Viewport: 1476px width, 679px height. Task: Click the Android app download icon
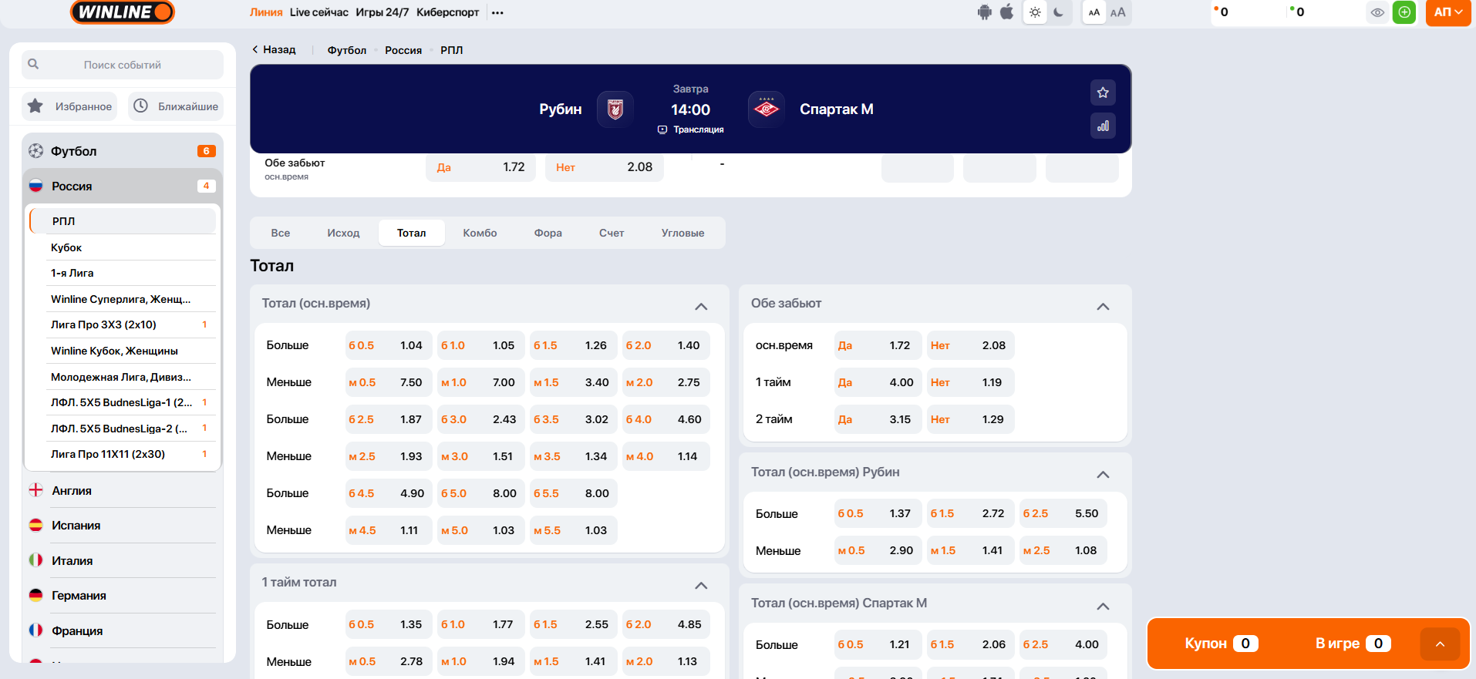point(984,12)
